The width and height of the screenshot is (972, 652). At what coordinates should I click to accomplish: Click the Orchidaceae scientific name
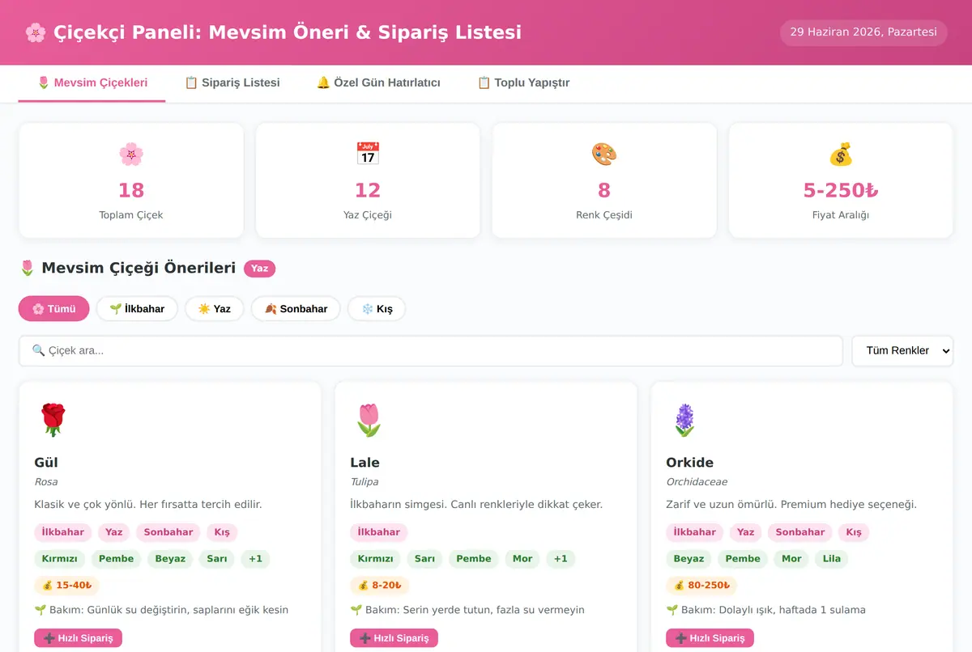point(697,482)
